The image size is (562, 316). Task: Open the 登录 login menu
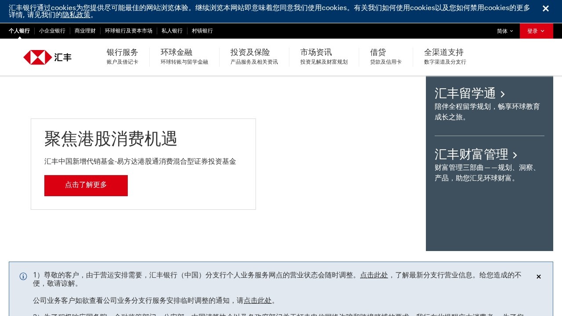tap(533, 31)
